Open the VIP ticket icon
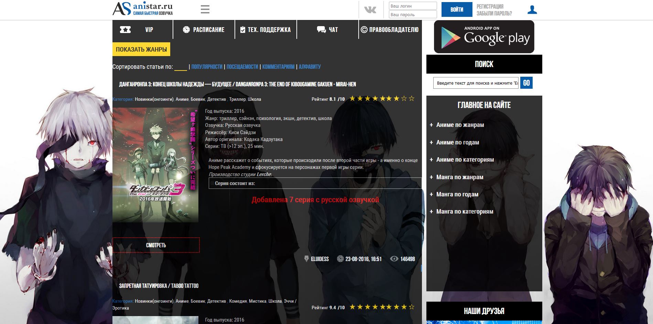The image size is (653, 324). click(125, 30)
